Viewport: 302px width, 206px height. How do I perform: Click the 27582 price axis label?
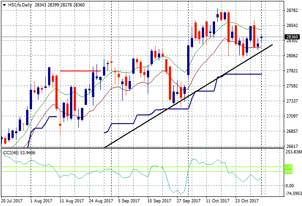pos(292,86)
